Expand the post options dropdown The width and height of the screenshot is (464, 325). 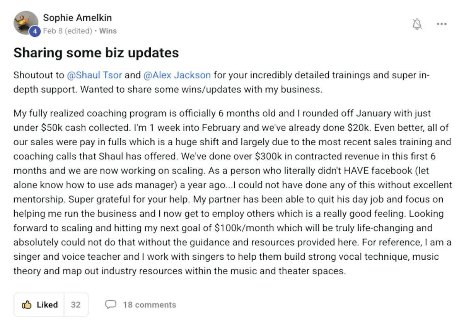pos(442,24)
